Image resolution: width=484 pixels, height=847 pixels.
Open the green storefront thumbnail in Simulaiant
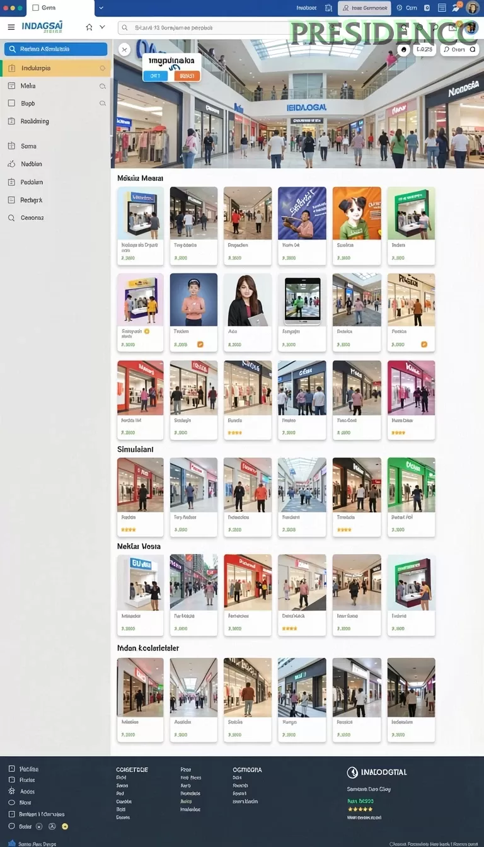[x=411, y=485]
